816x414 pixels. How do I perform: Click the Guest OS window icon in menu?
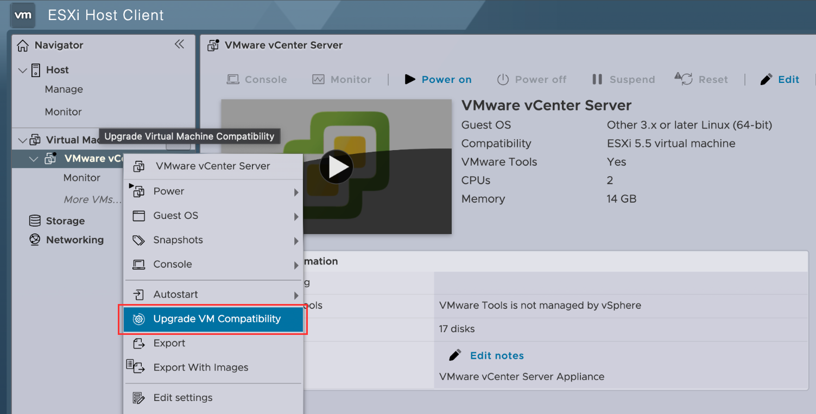[139, 216]
